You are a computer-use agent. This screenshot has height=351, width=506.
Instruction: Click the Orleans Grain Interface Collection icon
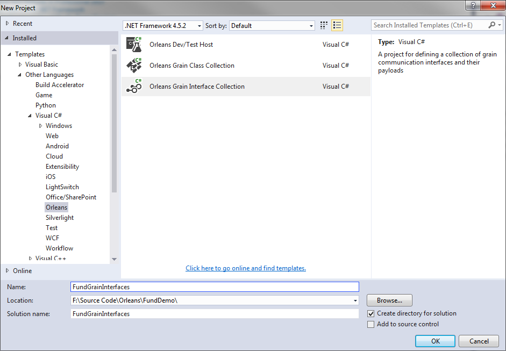(x=134, y=87)
